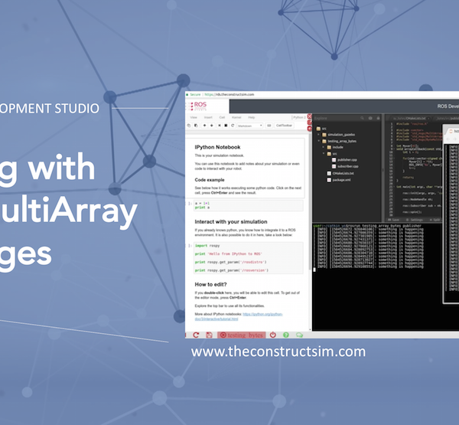
Task: Click the rosrun command line in the terminal
Action: tap(367, 226)
